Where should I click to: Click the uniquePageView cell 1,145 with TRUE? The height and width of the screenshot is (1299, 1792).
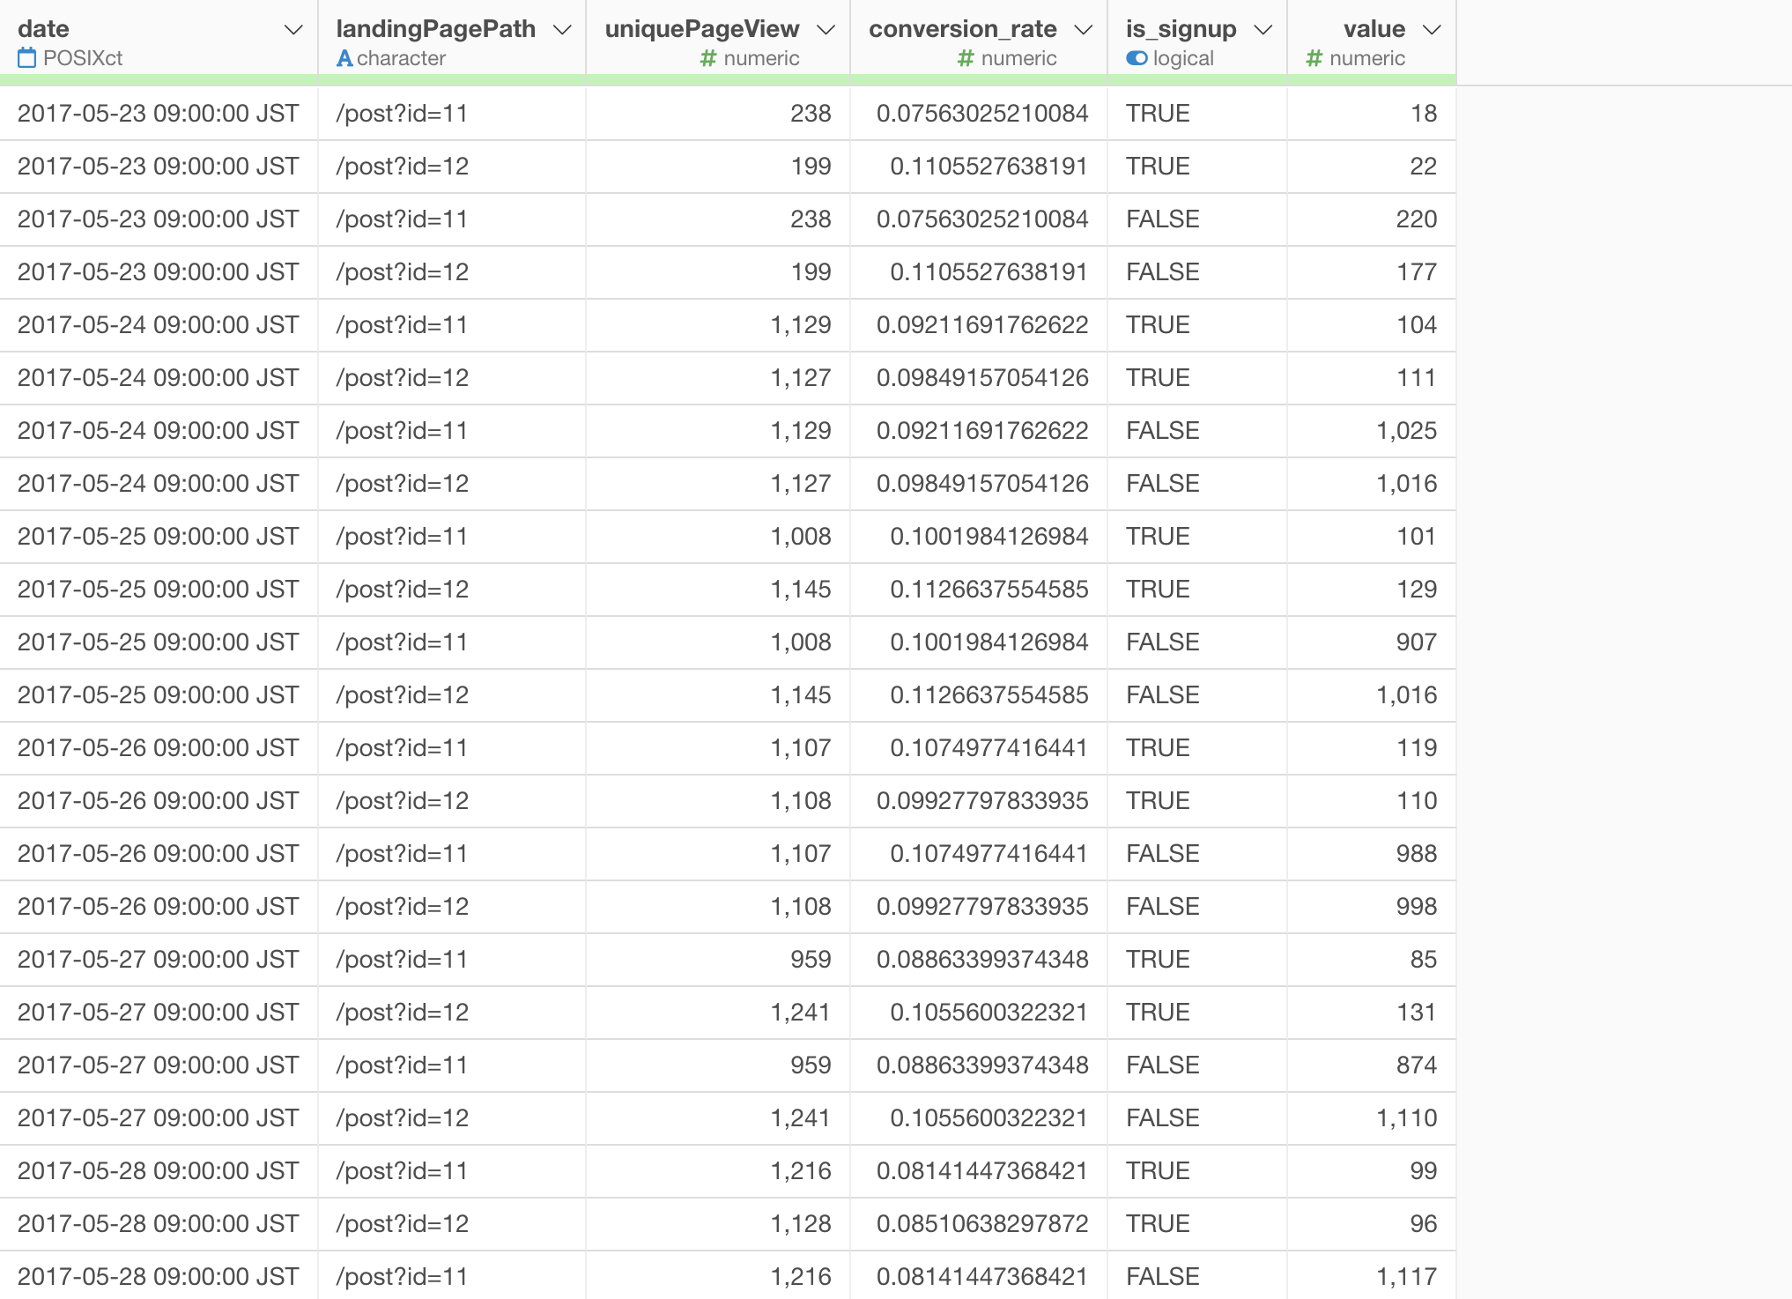point(718,590)
